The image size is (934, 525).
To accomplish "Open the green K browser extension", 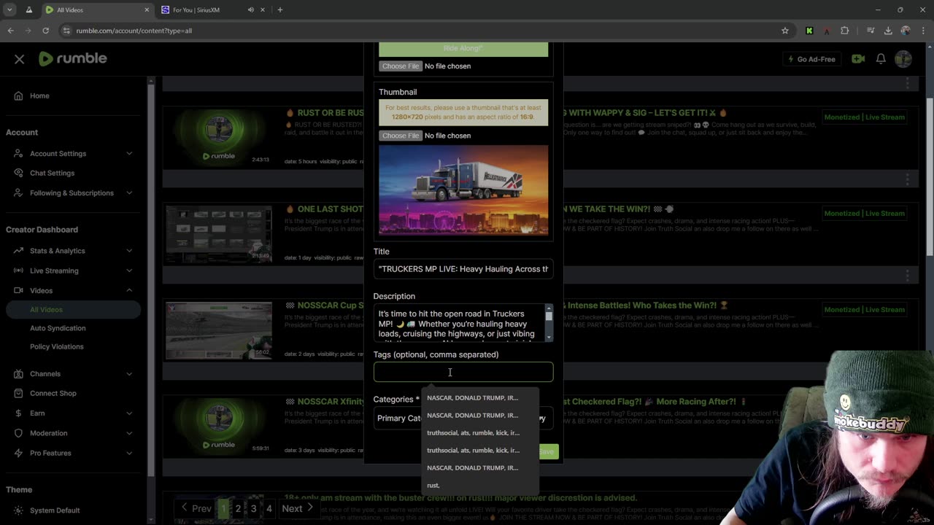I will 809,31.
